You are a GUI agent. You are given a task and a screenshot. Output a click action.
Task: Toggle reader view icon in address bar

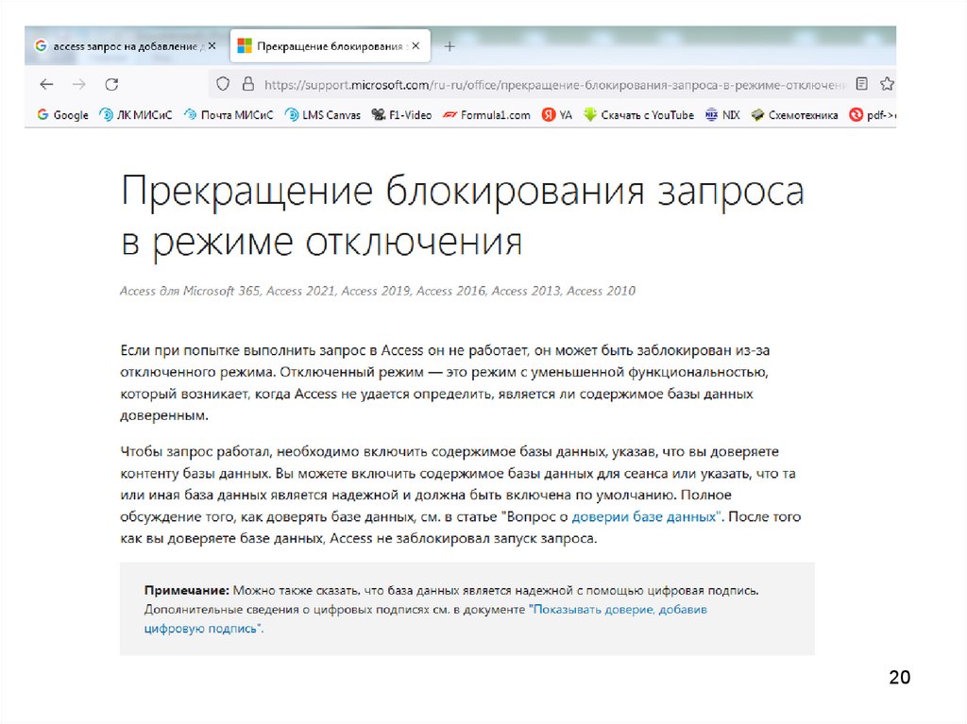click(861, 84)
